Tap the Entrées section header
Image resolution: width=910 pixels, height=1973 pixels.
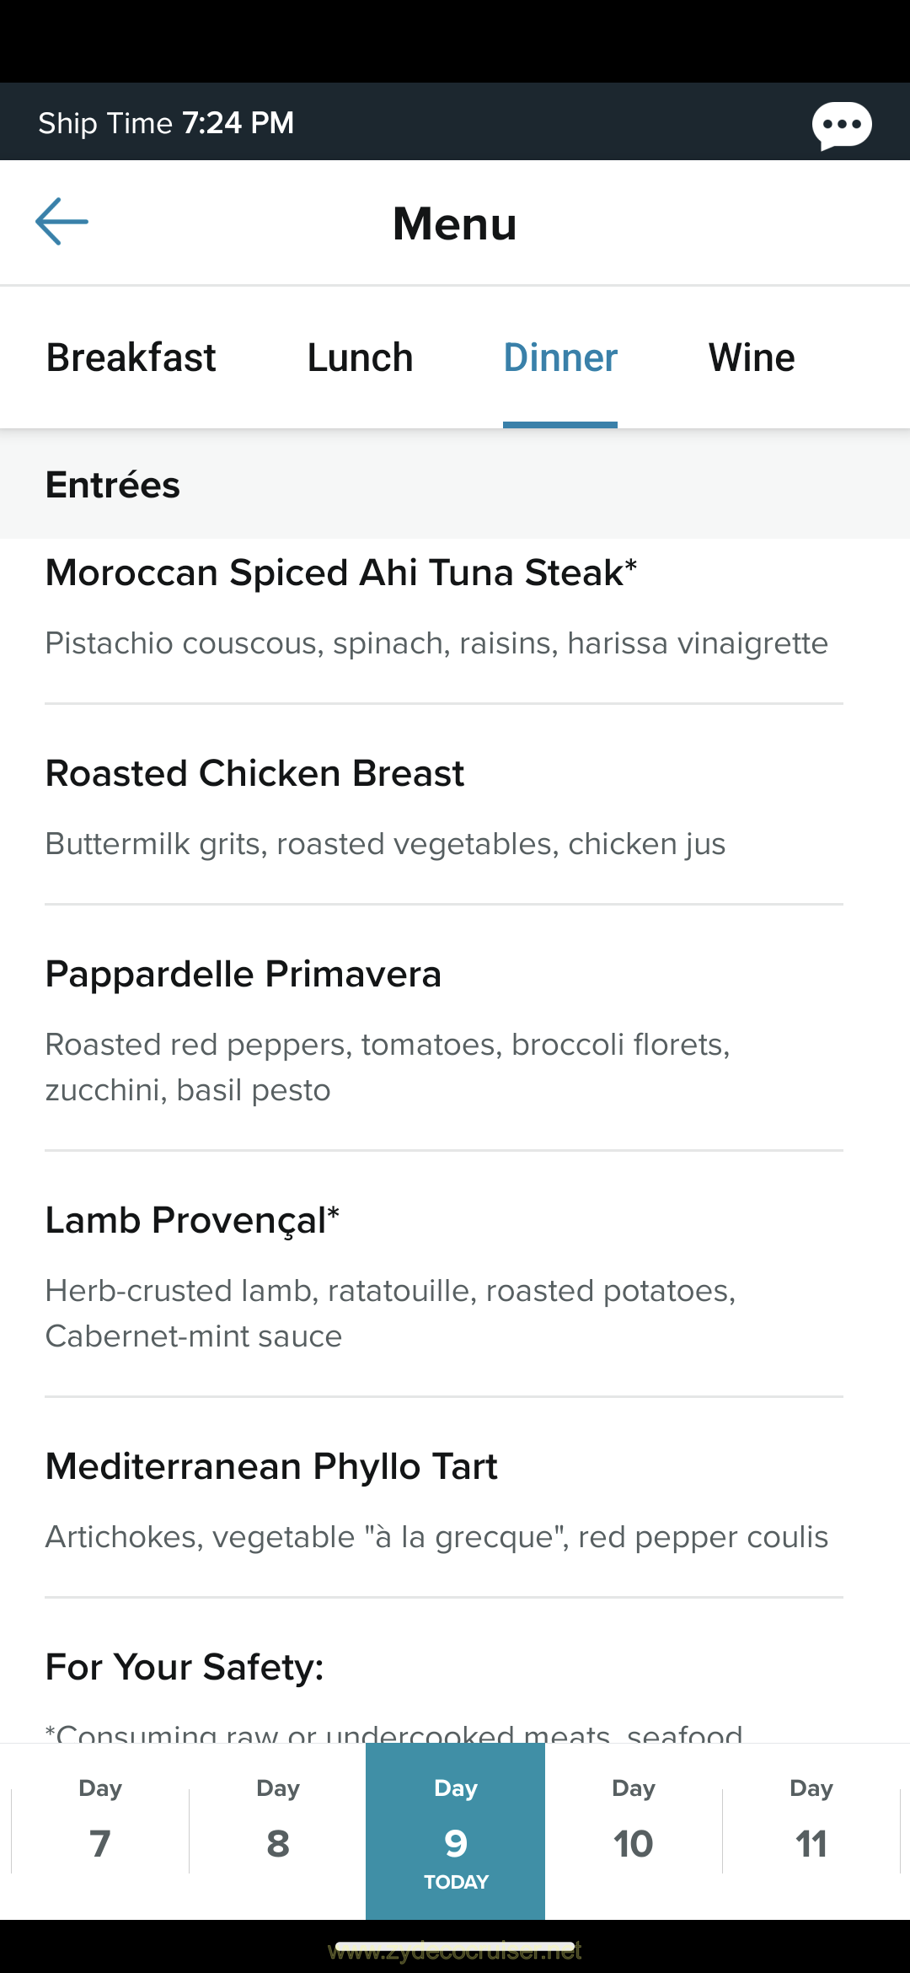(113, 485)
